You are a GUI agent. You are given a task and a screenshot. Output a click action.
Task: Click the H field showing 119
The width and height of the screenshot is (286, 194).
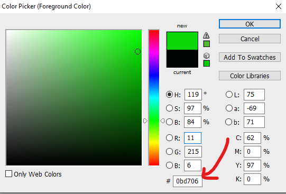(x=193, y=95)
